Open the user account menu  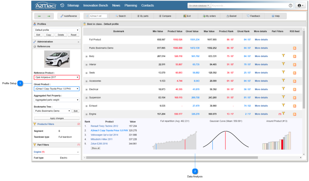300,6
